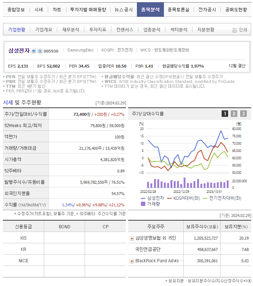Click the printer icon next to 인쇄
This screenshot has width=253, height=286.
(234, 30)
